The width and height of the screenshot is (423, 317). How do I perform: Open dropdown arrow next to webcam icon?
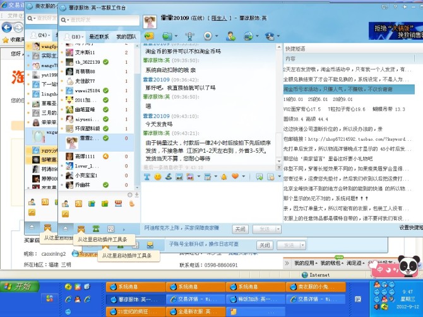[217, 36]
